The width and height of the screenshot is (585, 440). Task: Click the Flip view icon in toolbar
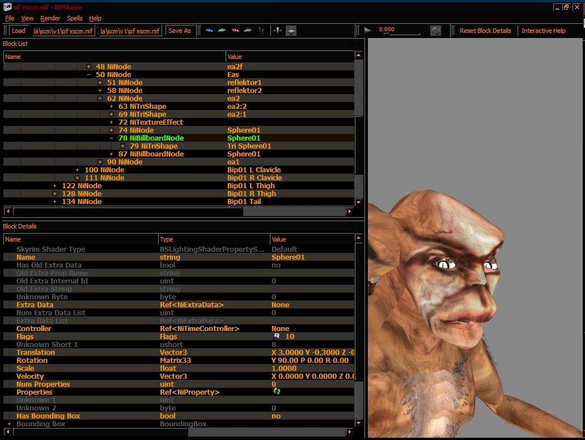pos(278,31)
